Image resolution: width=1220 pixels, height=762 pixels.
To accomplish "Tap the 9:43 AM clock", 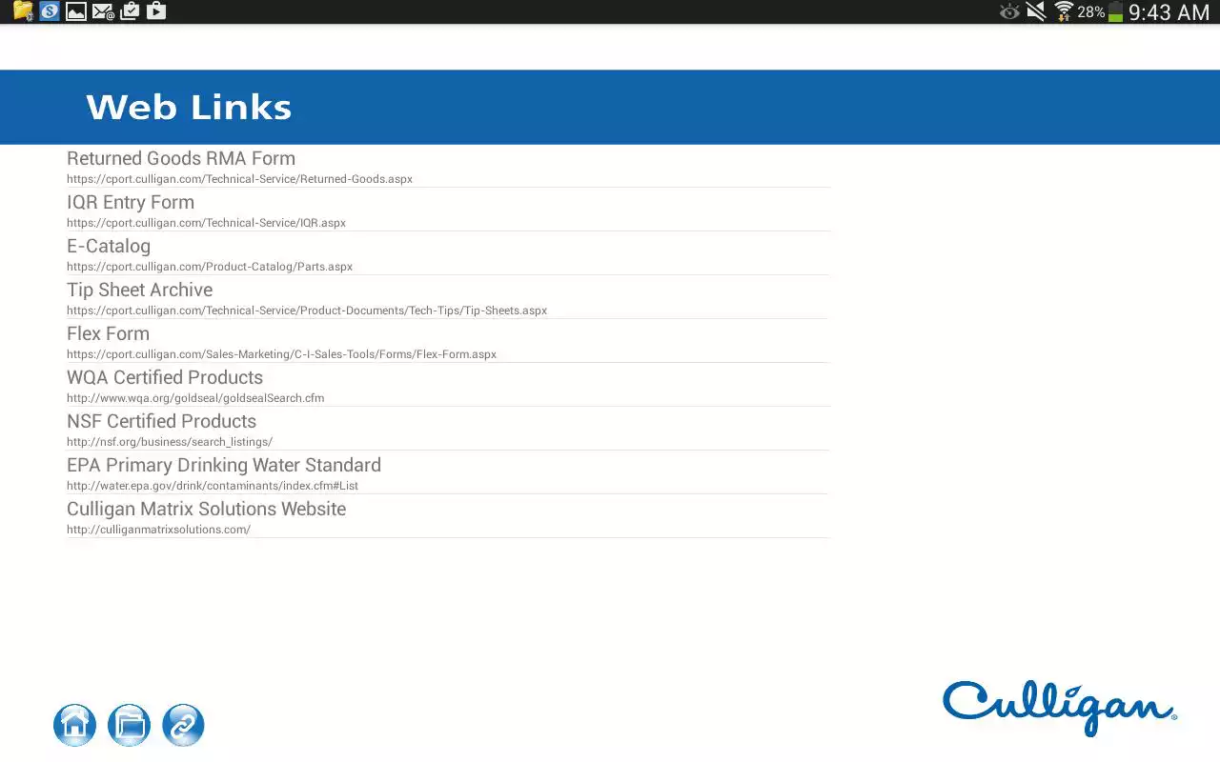I will [x=1169, y=12].
